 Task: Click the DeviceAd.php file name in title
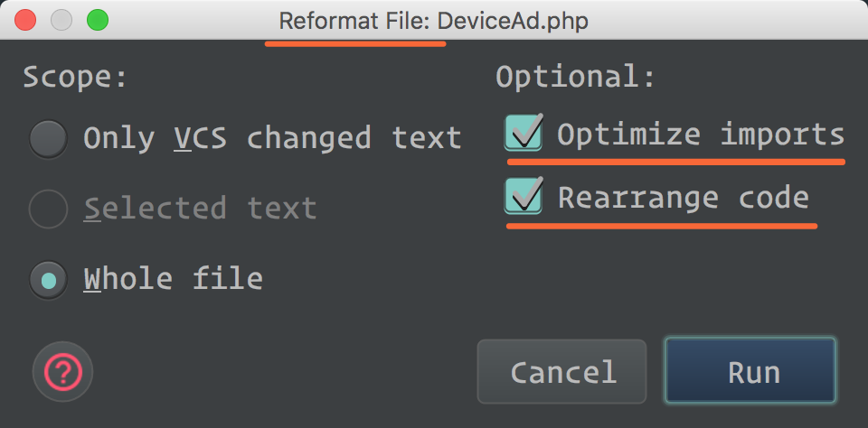[514, 20]
